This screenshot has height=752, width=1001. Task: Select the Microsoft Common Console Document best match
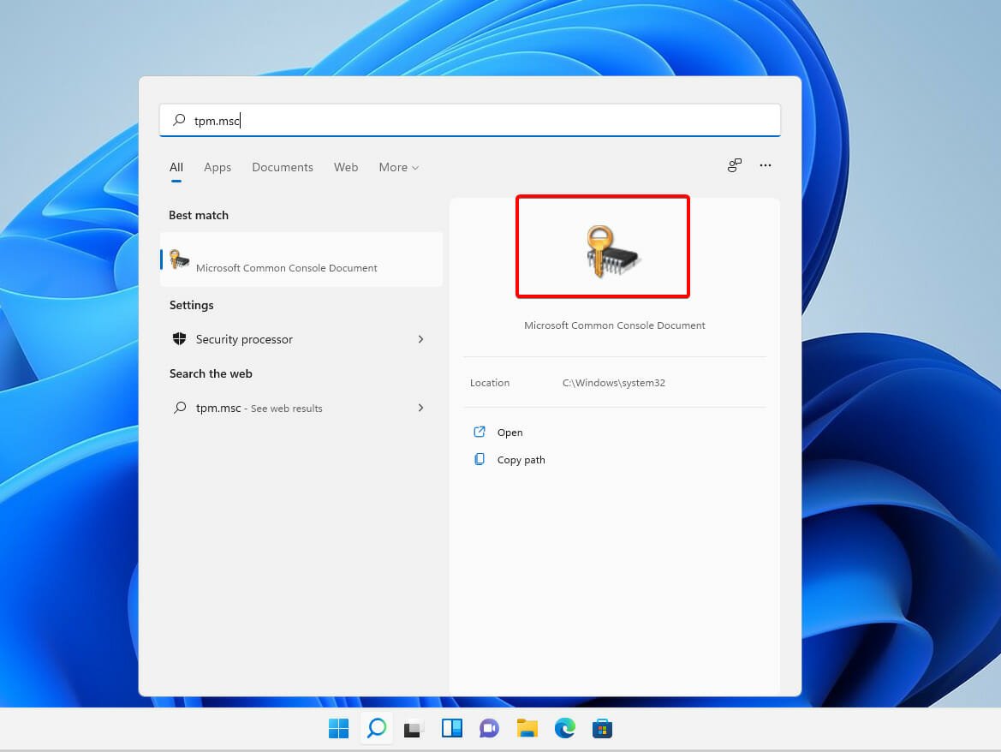[286, 267]
